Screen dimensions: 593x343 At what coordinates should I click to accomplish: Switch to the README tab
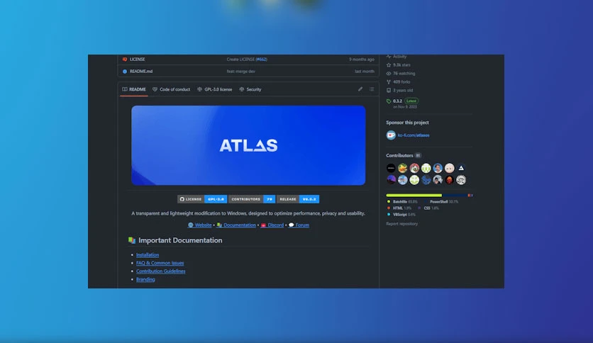point(134,89)
